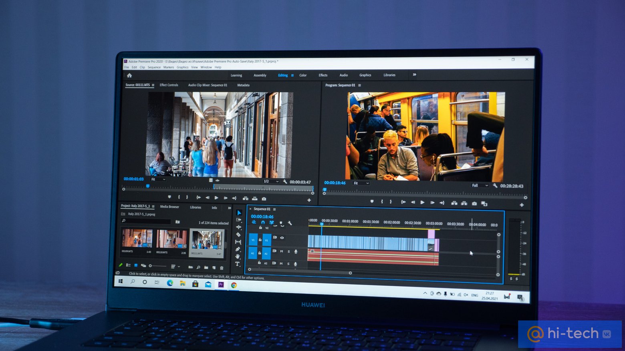The height and width of the screenshot is (351, 625).
Task: Toggle lock on track V2
Action: (260, 227)
